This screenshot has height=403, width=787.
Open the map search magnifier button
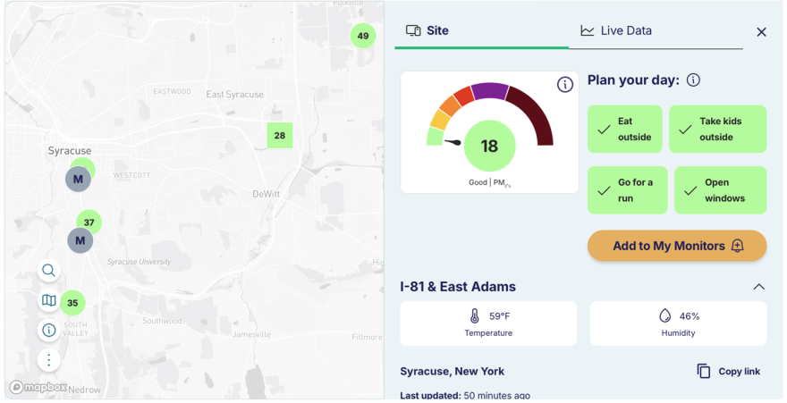[x=48, y=271]
